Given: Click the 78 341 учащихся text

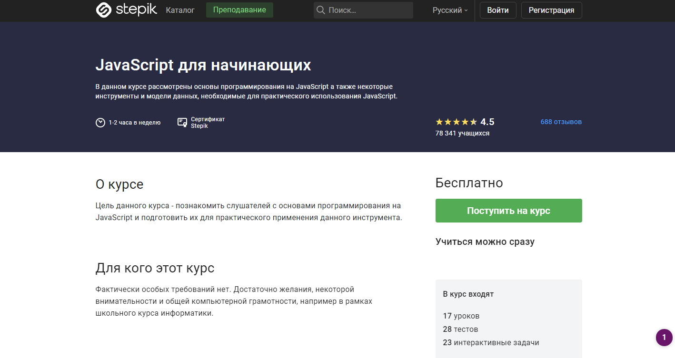Looking at the screenshot, I should click(462, 133).
